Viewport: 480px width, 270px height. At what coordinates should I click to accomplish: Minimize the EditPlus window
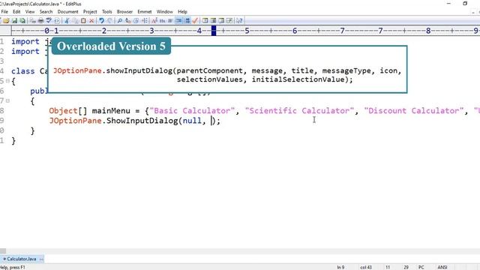(x=448, y=3)
